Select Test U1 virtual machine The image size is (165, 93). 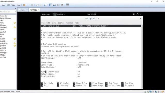pos(3,30)
